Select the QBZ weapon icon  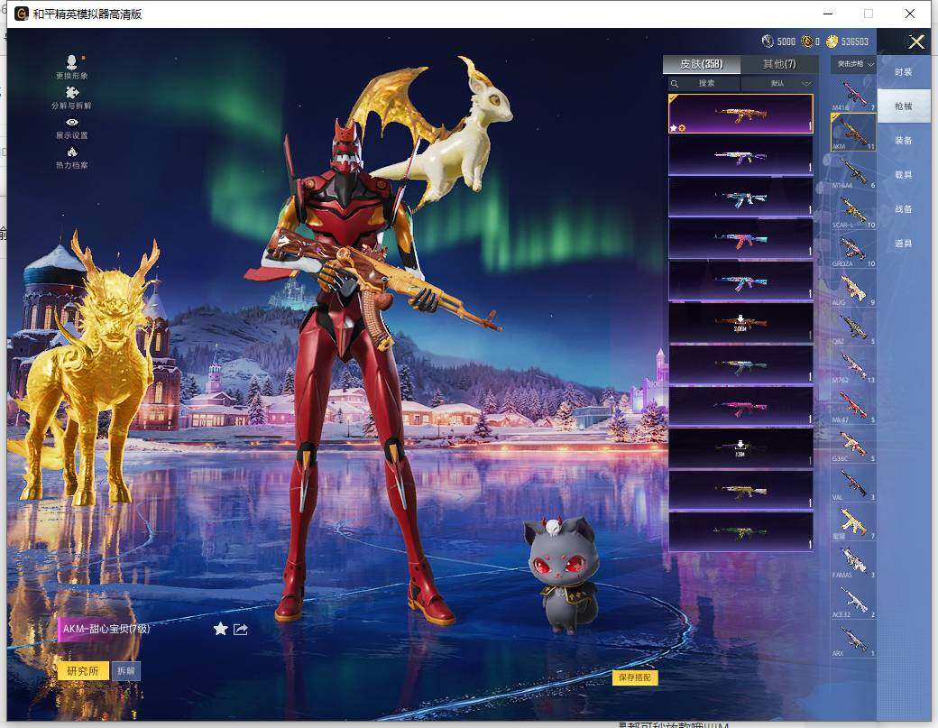point(853,327)
